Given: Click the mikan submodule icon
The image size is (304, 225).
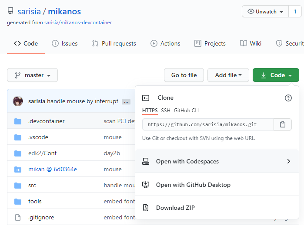Looking at the screenshot, I should tap(18, 170).
